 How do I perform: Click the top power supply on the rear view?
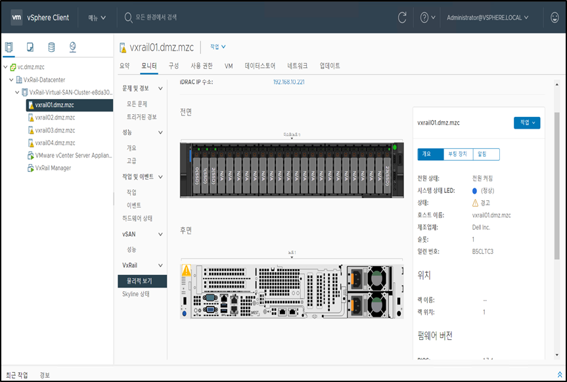coord(369,279)
